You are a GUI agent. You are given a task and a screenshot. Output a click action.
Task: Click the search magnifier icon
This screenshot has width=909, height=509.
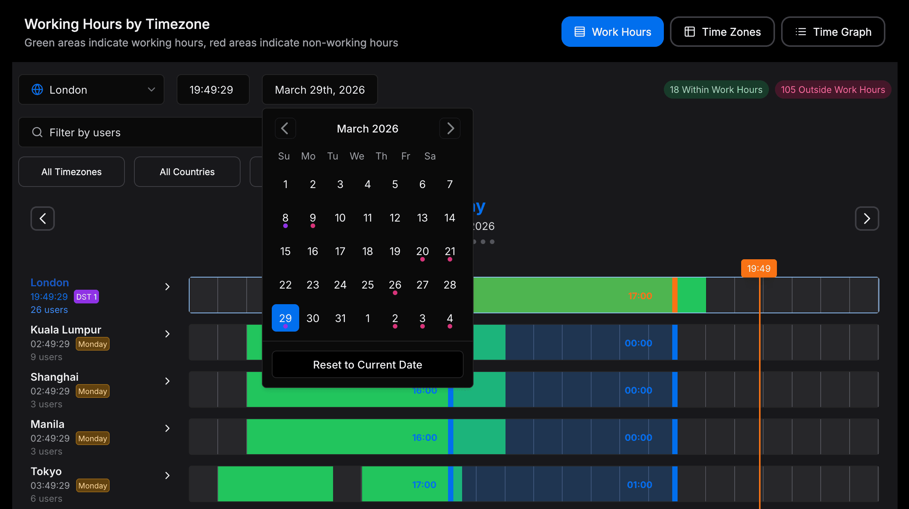point(37,132)
